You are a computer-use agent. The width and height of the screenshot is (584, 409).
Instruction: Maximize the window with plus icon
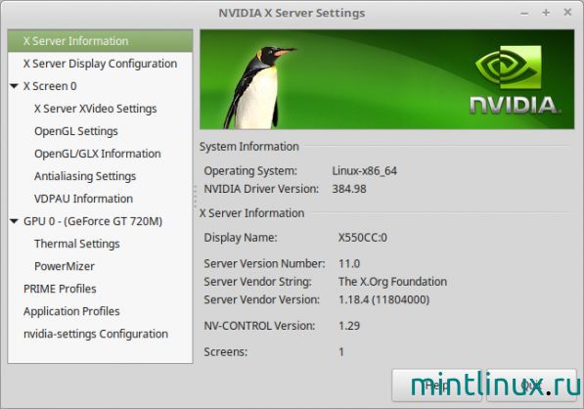(x=546, y=13)
